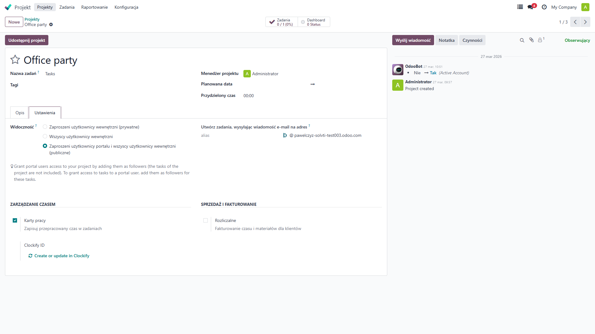Show followers person icon

click(540, 40)
